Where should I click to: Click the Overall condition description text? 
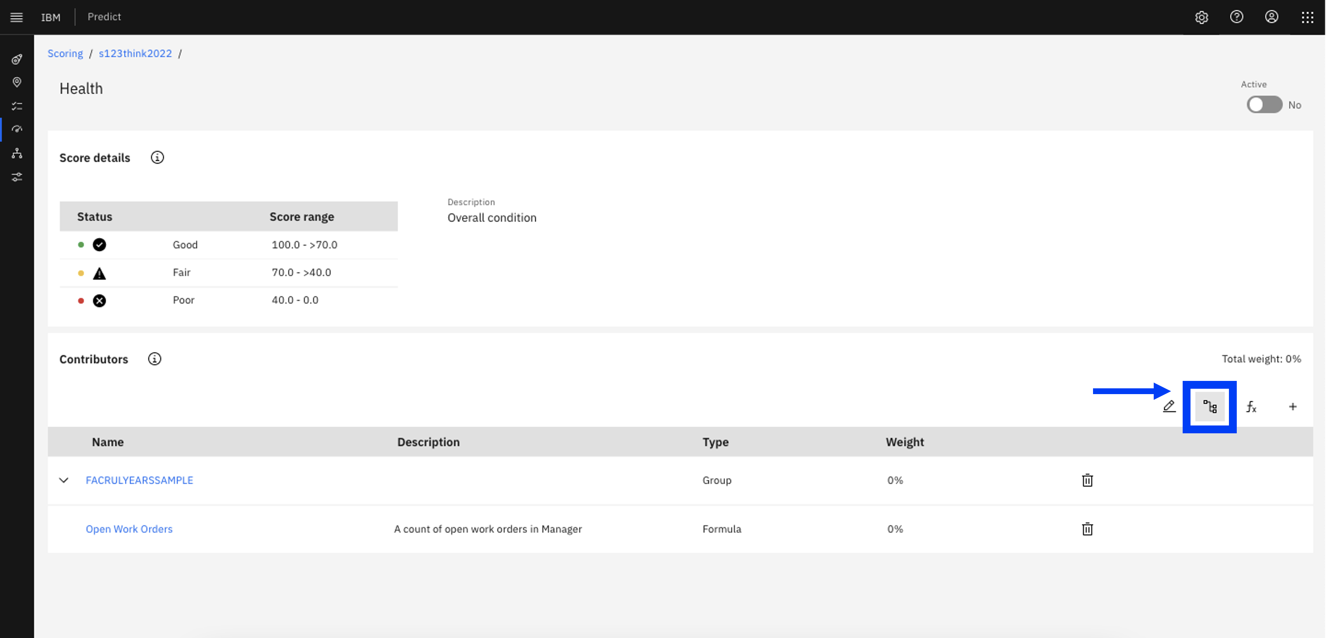pos(492,218)
